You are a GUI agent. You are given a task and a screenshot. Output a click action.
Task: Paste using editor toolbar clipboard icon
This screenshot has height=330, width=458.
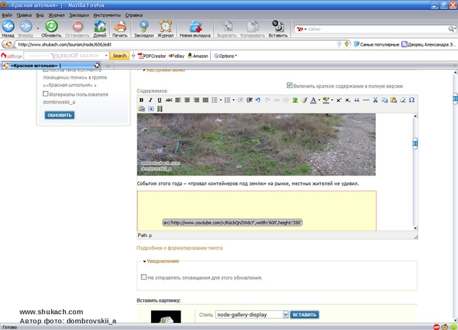[x=393, y=100]
